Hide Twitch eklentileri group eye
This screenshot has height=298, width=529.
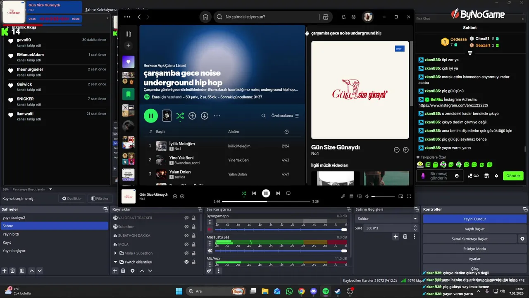click(x=186, y=262)
